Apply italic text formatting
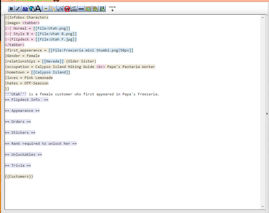 (18, 9)
